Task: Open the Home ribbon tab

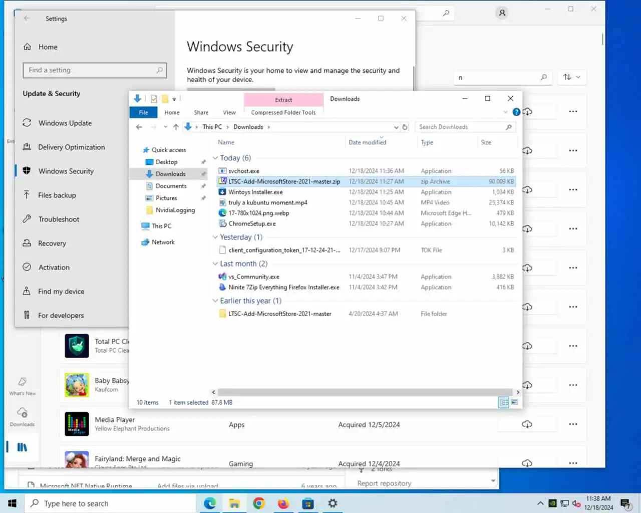Action: 172,112
